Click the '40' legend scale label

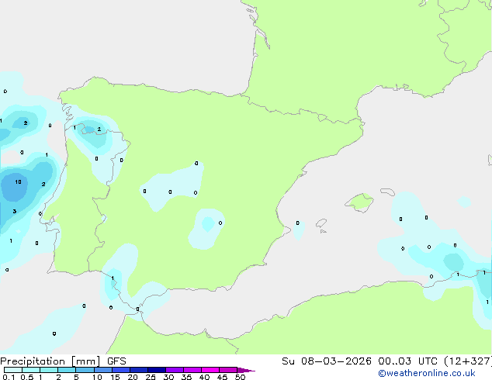[204, 377]
